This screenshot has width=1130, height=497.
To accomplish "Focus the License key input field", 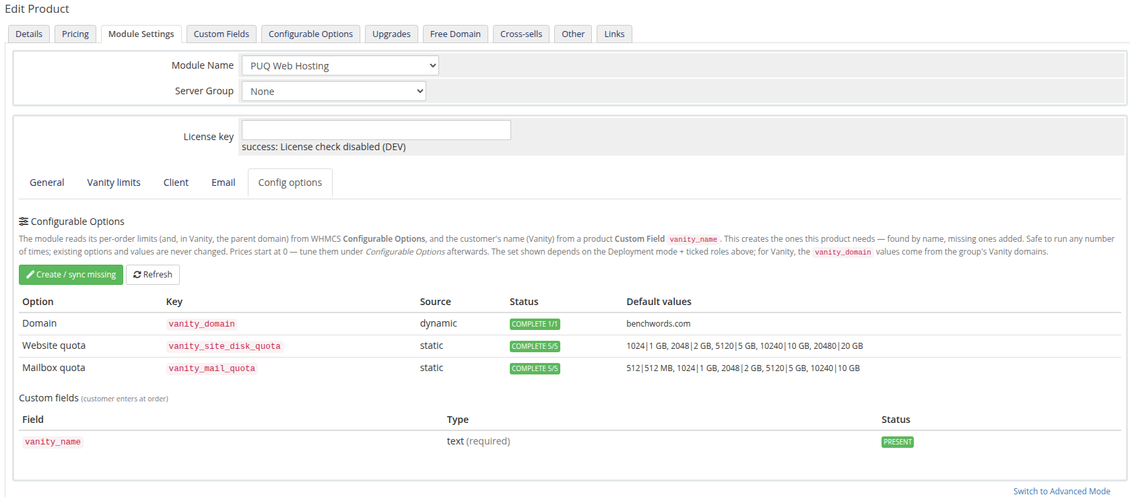I will (x=376, y=130).
